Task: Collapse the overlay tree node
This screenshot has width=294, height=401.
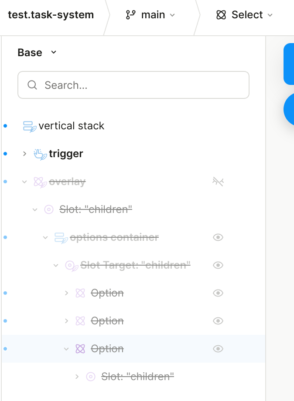Action: (x=25, y=182)
